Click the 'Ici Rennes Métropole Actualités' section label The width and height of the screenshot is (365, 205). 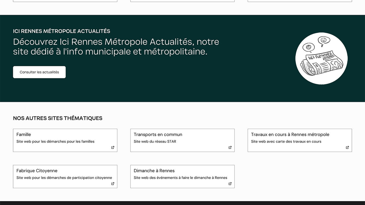[x=62, y=31]
